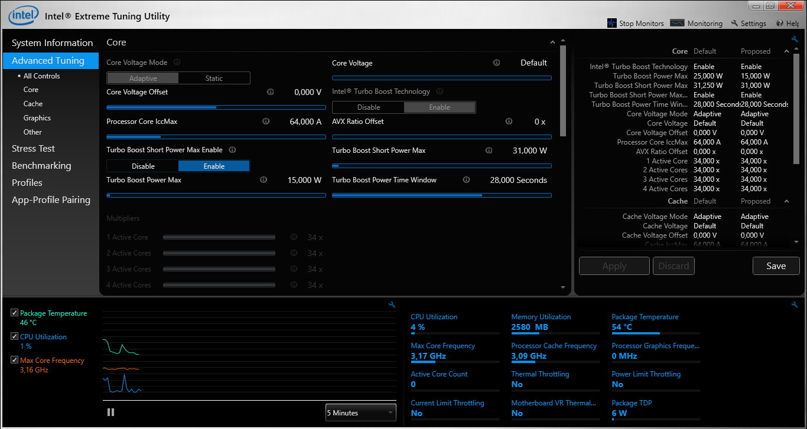Select All Controls under Advanced Tuning

41,76
